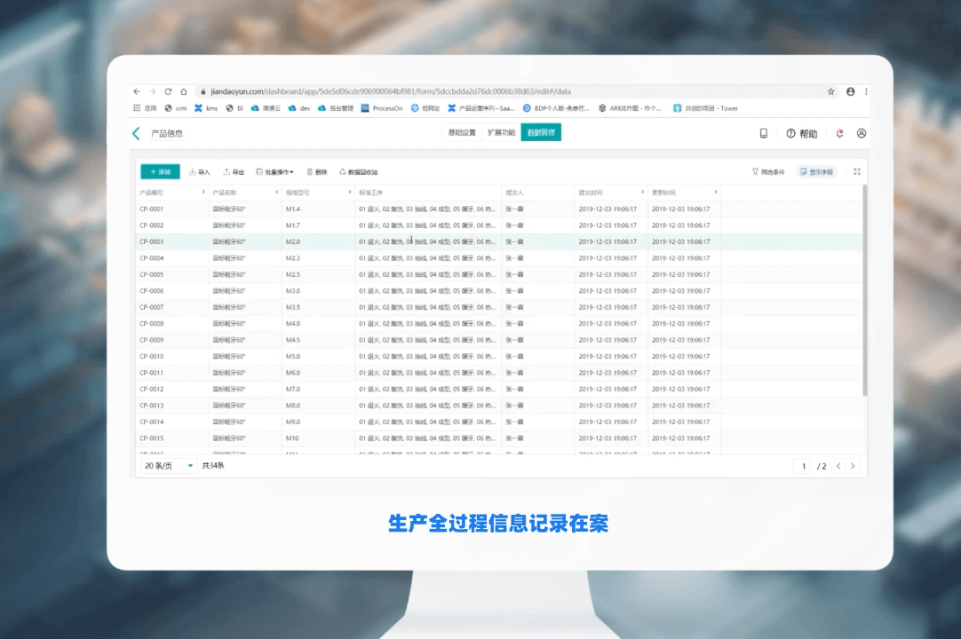Toggle fullscreen table view icon

click(857, 172)
